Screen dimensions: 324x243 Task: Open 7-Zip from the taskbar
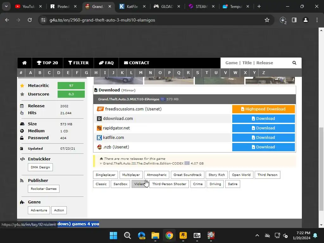(197, 235)
